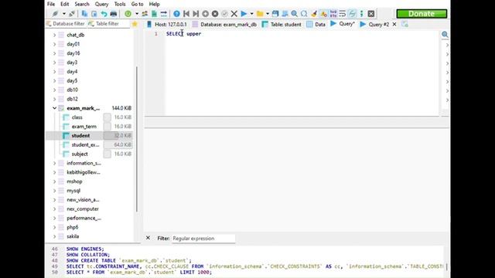
Task: Jump to first row icon
Action: 186,14
